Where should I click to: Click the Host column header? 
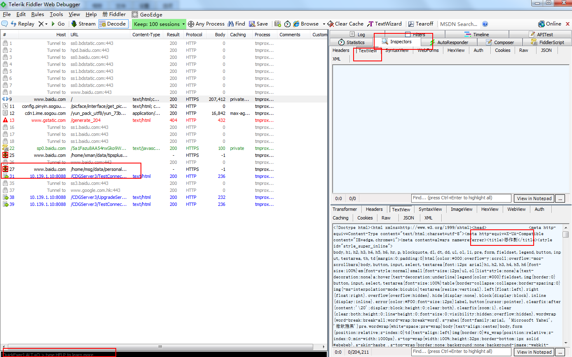tap(43, 35)
